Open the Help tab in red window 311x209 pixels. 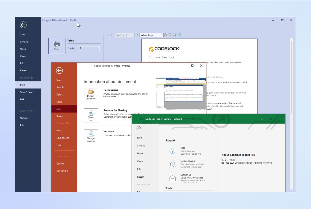64,145
